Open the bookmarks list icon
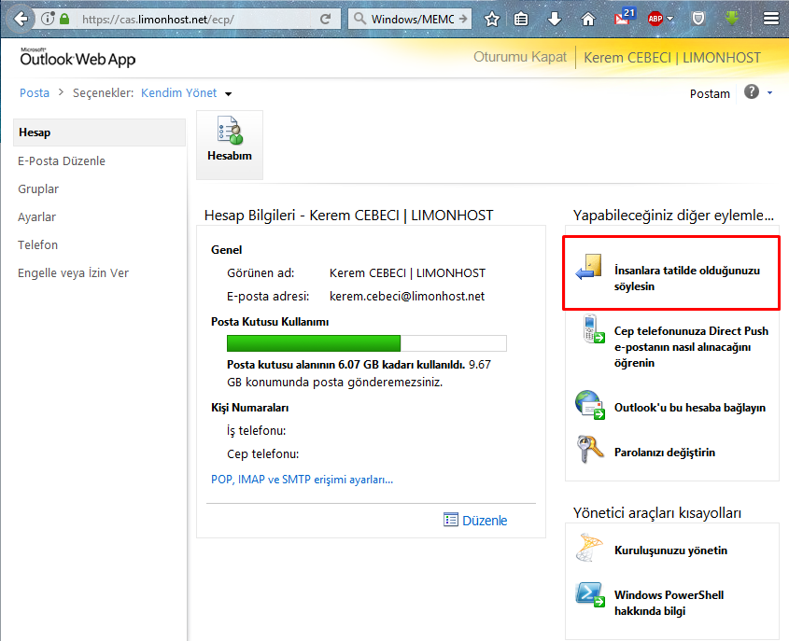Viewport: 789px width, 641px height. (x=521, y=19)
